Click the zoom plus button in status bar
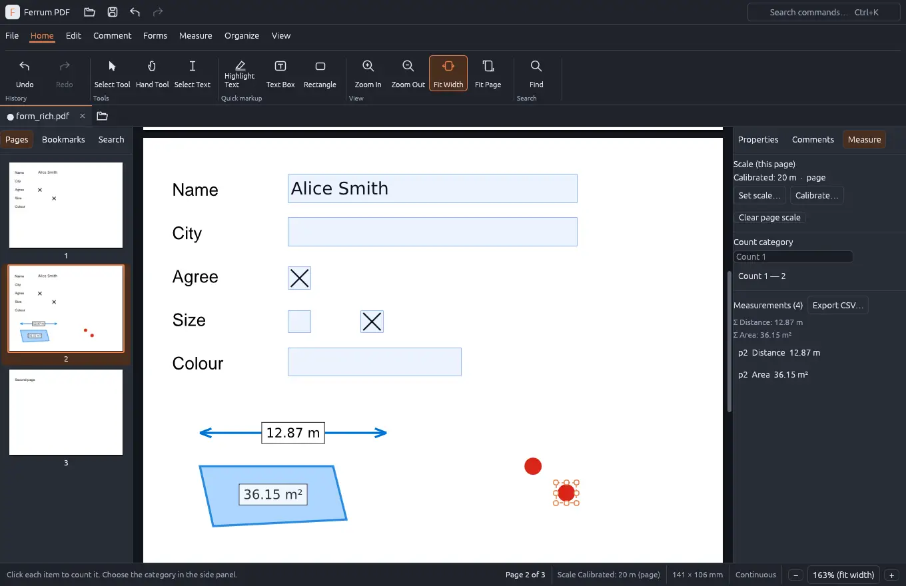The image size is (906, 586). coord(891,575)
